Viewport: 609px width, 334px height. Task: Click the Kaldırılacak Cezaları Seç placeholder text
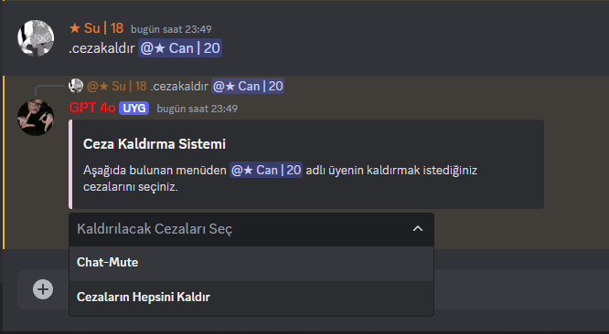point(155,229)
